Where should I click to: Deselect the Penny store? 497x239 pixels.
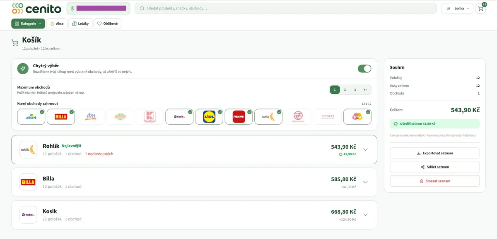click(239, 117)
